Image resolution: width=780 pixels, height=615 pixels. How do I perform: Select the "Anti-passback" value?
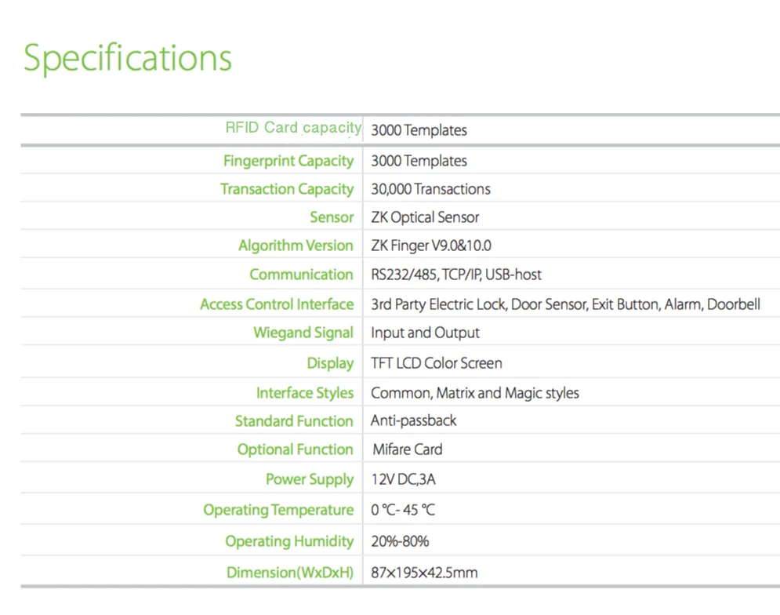click(413, 420)
